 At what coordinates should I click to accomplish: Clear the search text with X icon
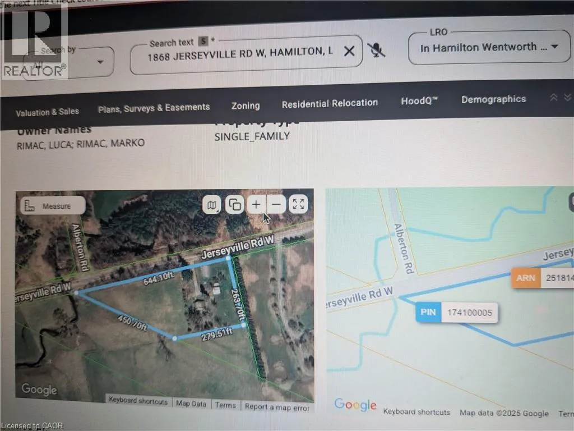click(349, 51)
